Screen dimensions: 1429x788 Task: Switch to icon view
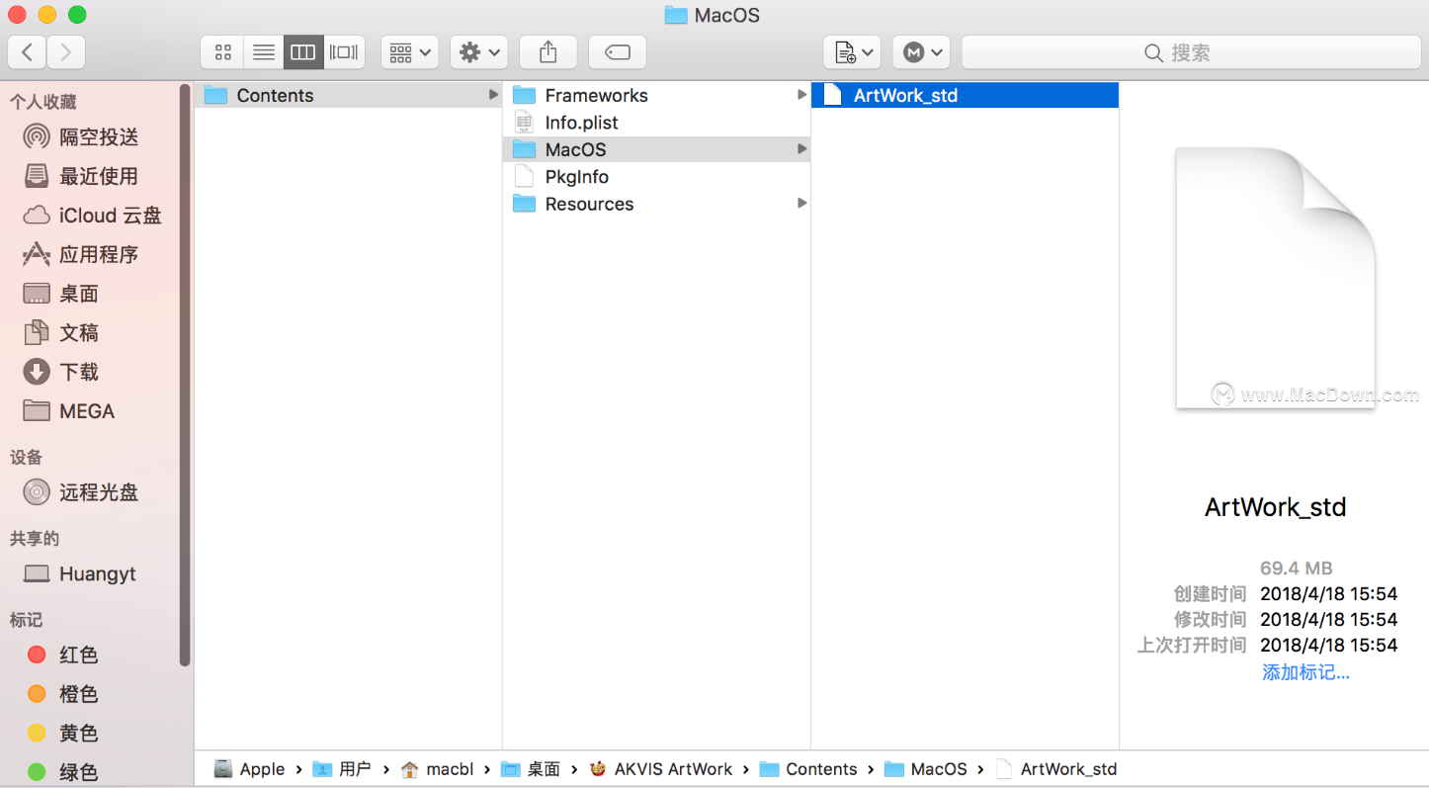(222, 52)
